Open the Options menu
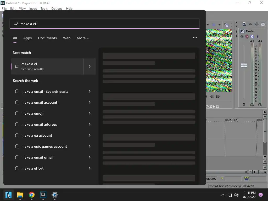This screenshot has height=201, width=268. click(x=57, y=9)
